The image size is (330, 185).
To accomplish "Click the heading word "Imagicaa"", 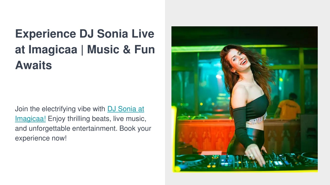I will pos(53,50).
